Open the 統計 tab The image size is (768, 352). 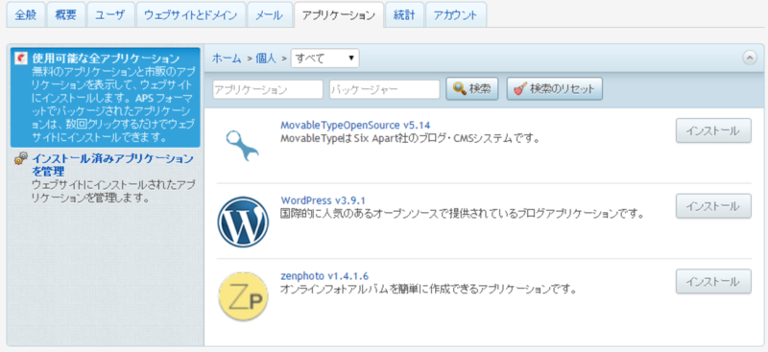coord(404,14)
